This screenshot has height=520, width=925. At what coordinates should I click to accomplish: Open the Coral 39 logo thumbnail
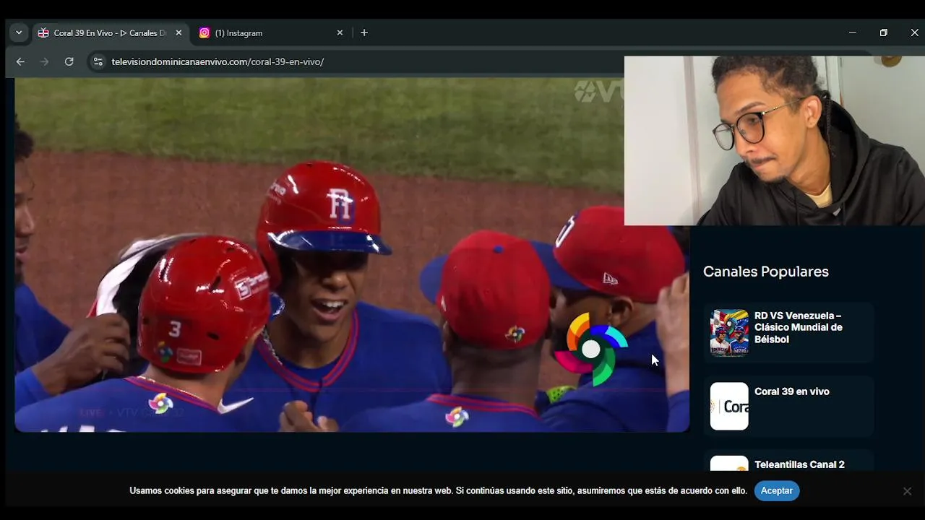click(x=729, y=406)
